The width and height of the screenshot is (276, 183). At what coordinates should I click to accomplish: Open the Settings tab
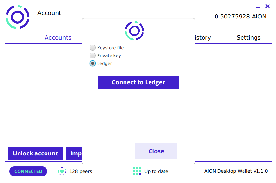(249, 38)
